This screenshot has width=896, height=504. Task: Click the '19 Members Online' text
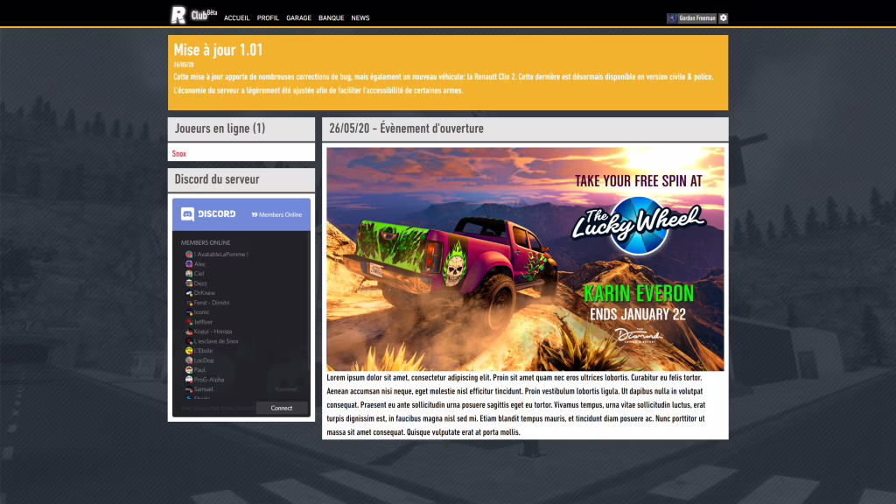[x=276, y=215]
